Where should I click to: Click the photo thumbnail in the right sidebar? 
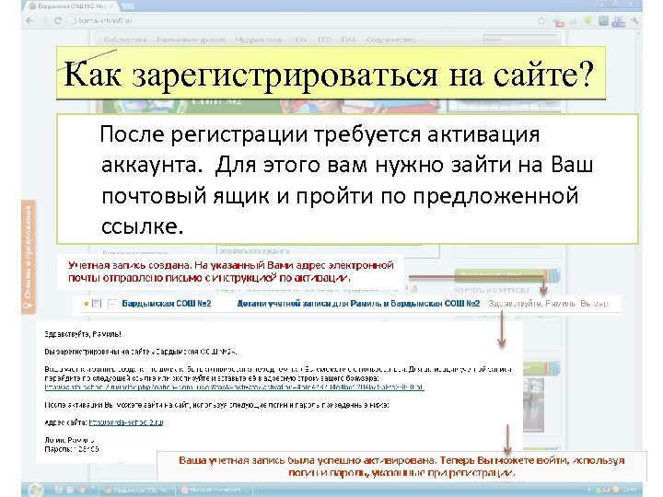533,404
